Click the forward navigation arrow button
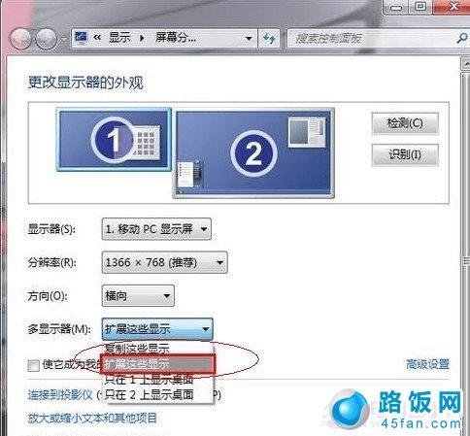The image size is (470, 436). [46, 39]
